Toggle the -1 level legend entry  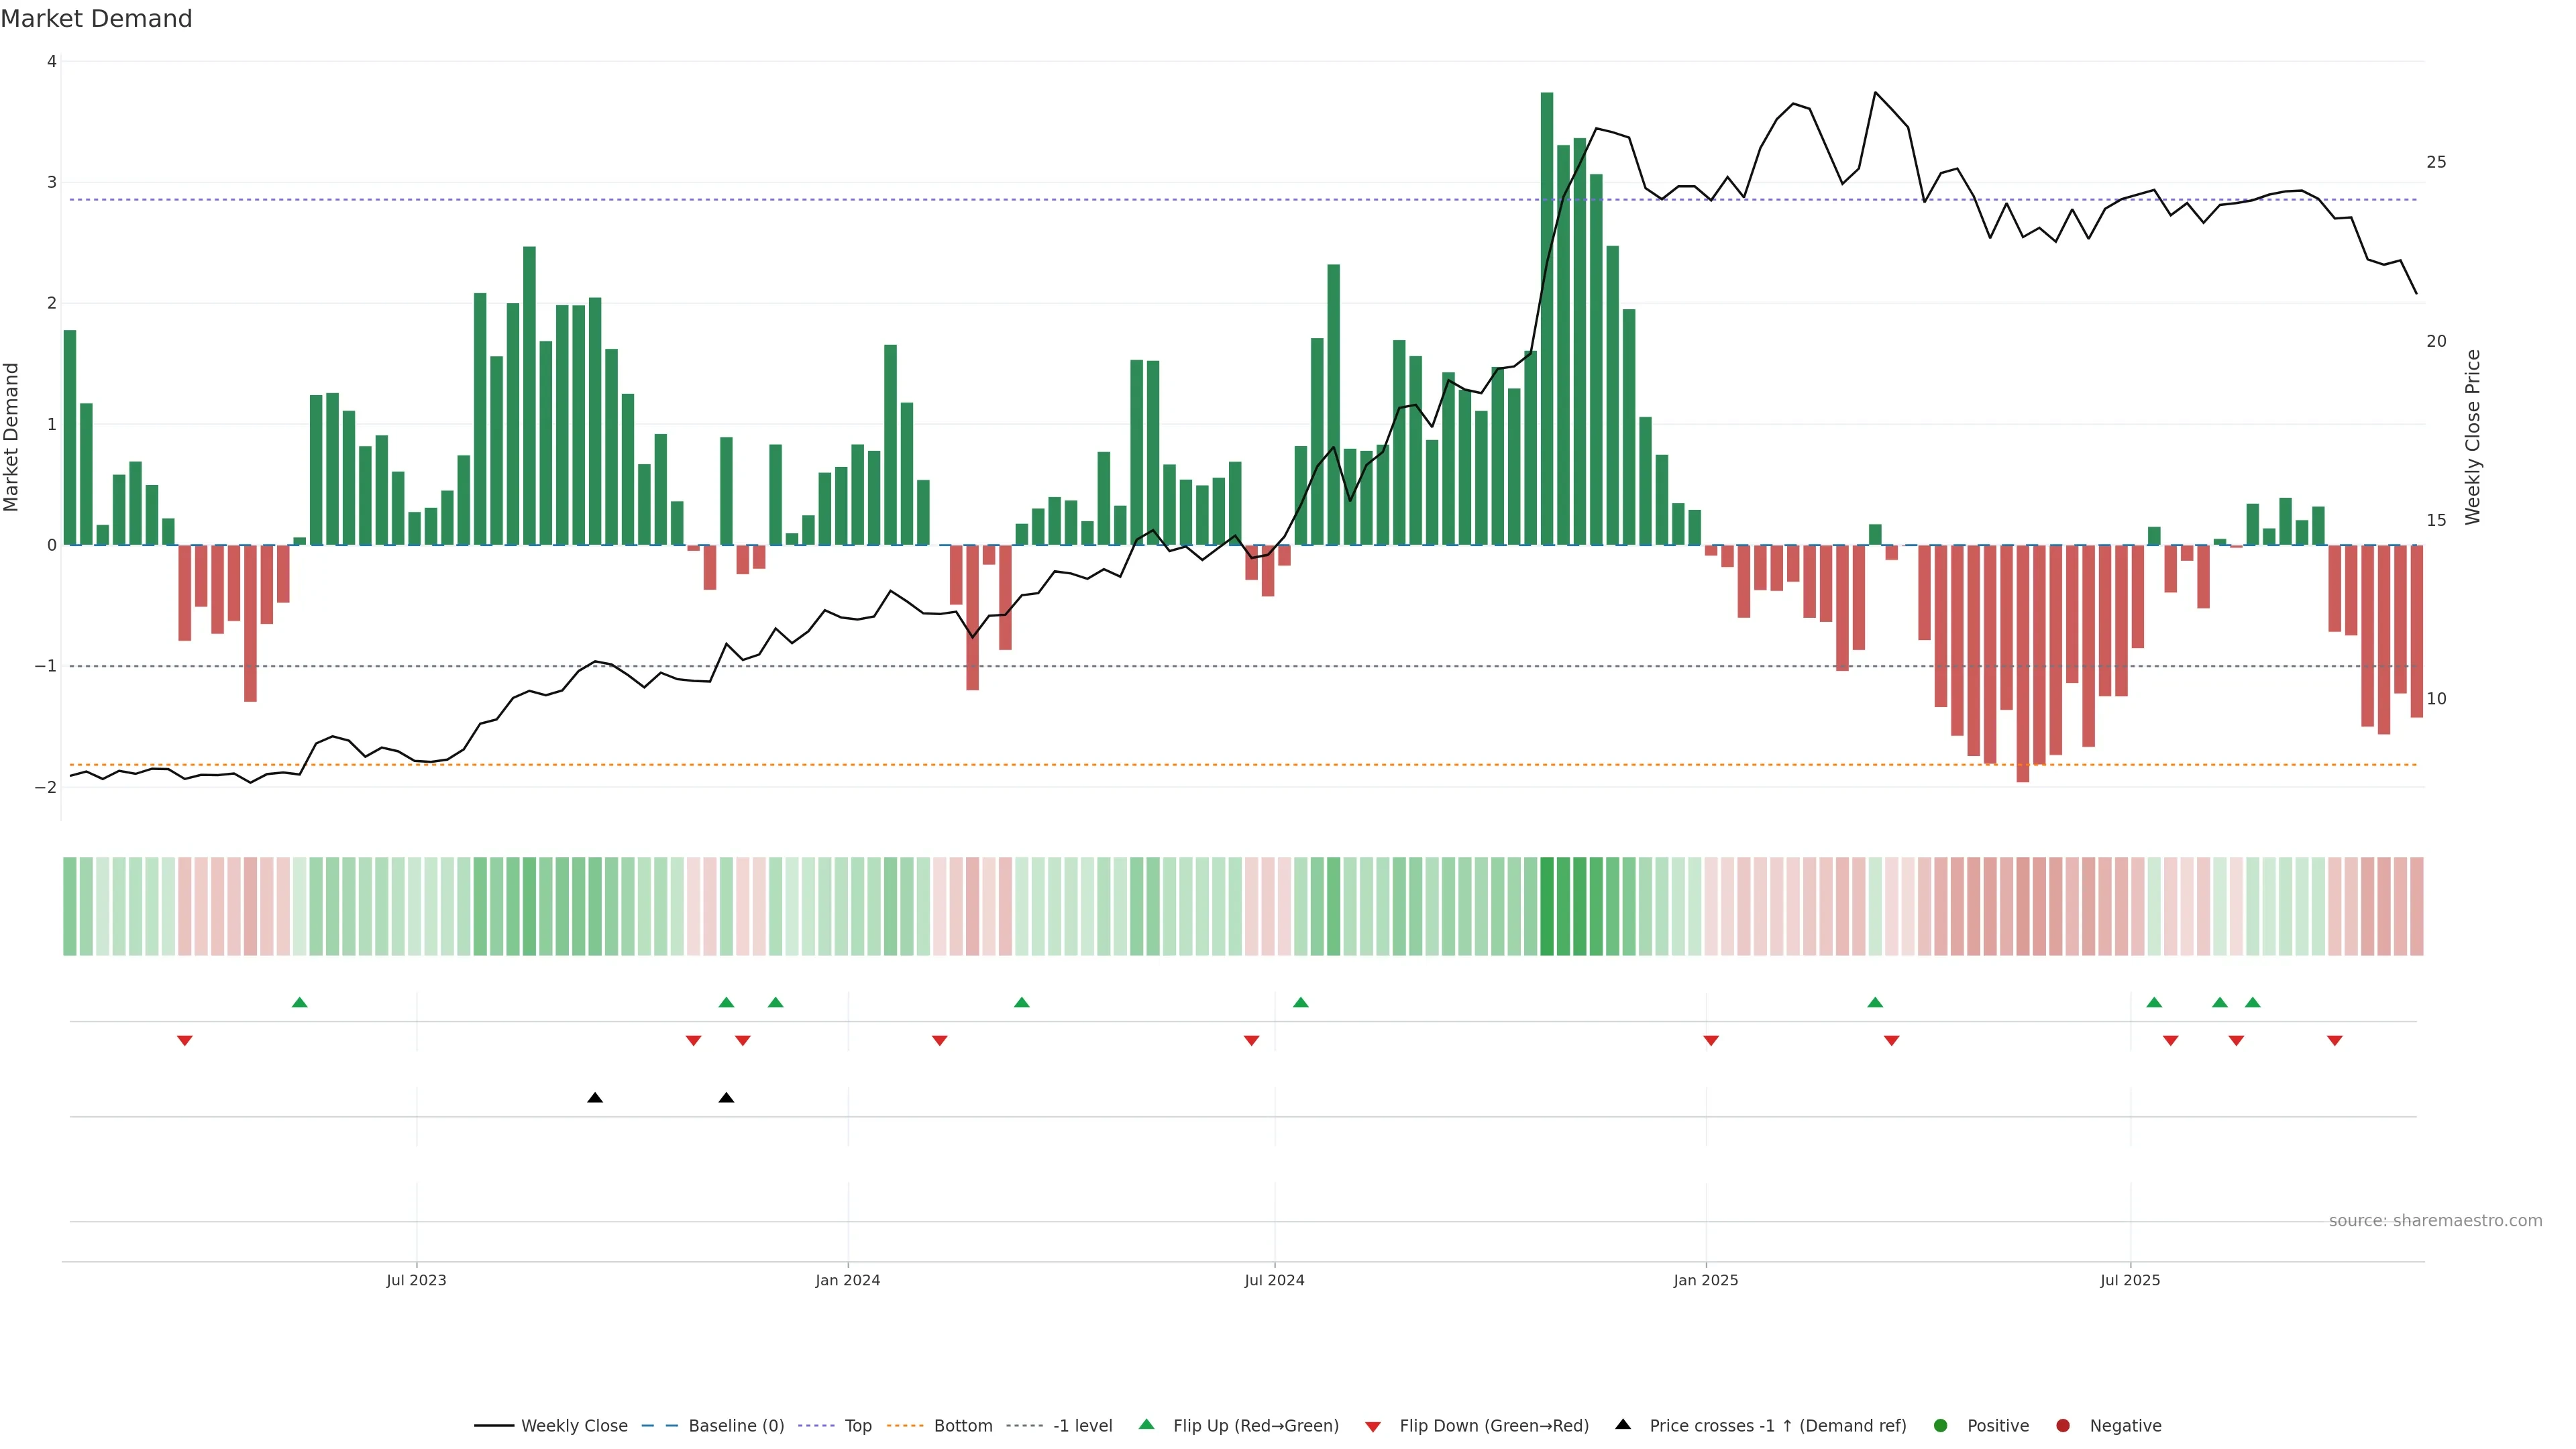coord(1082,1425)
